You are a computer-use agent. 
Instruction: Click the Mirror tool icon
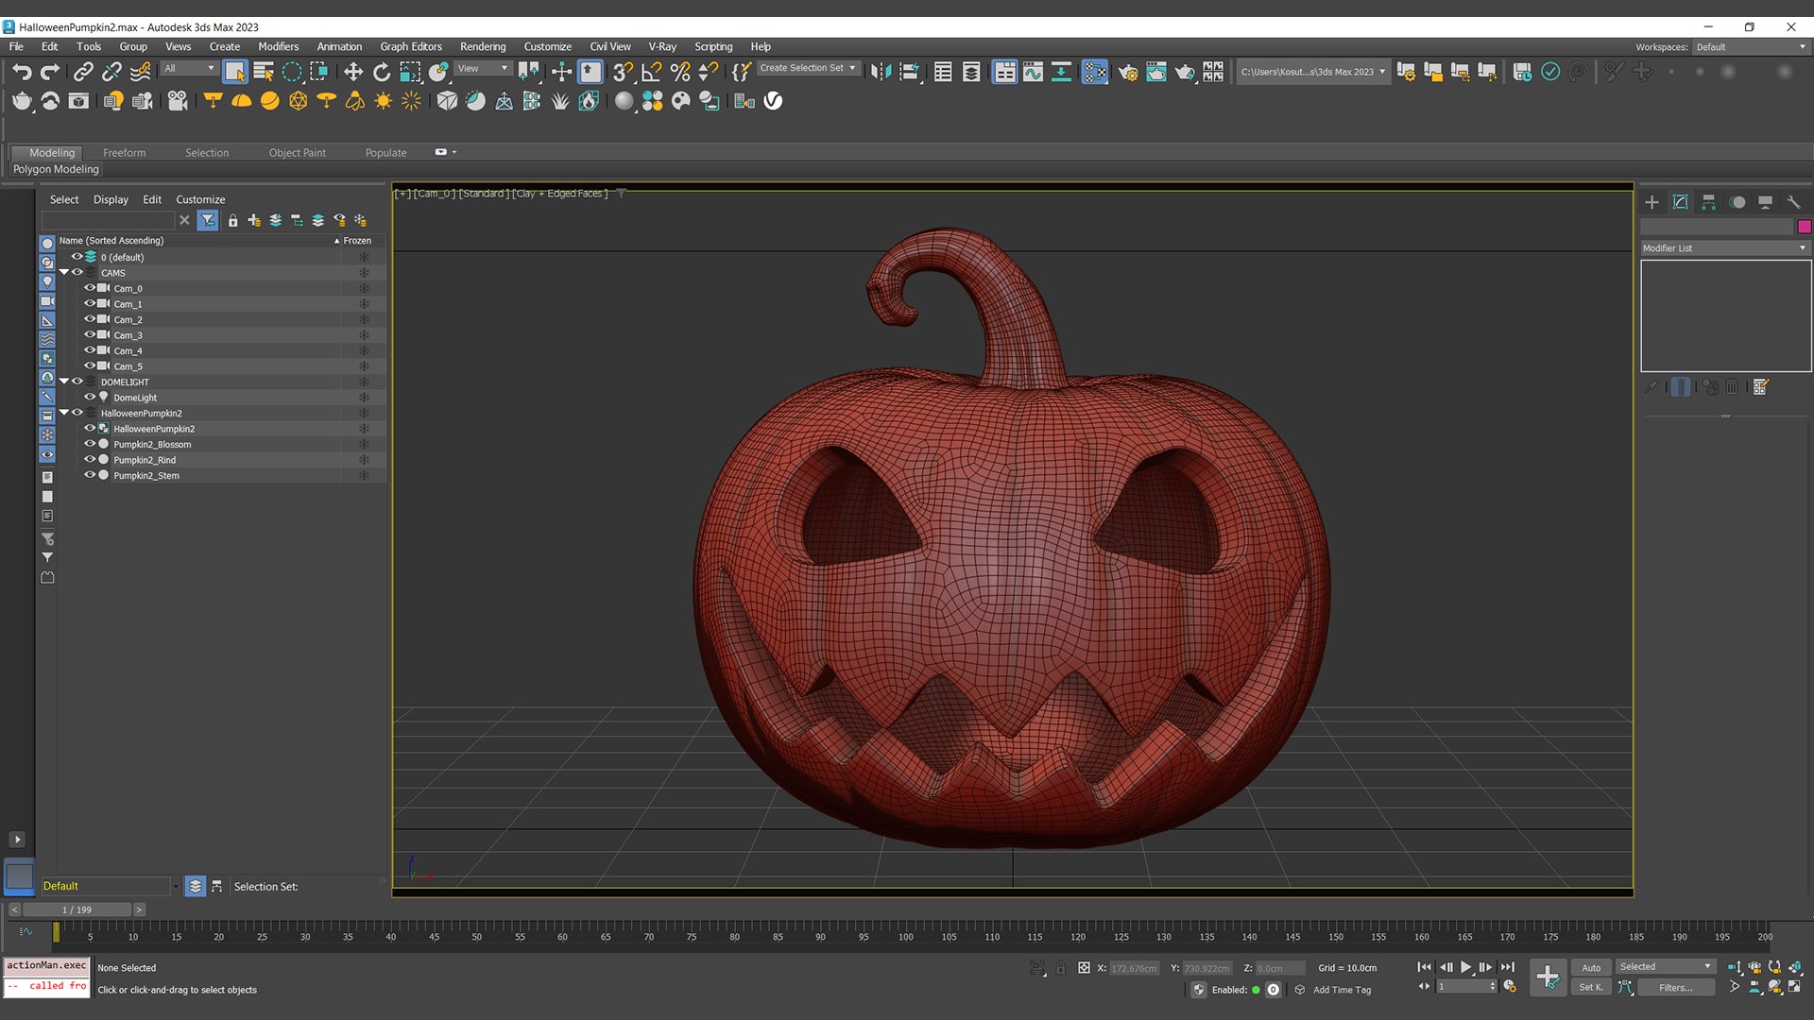[x=881, y=72]
